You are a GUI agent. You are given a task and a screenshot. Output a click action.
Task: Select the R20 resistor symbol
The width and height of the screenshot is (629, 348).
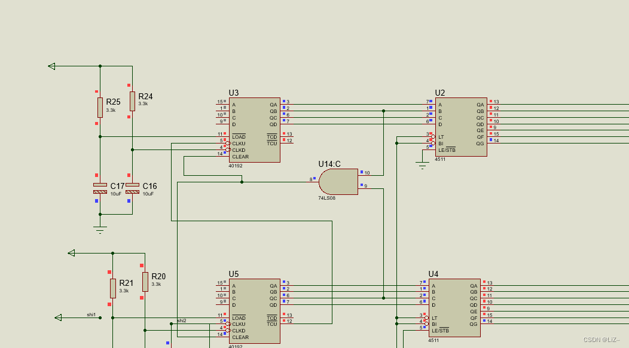pyautogui.click(x=145, y=282)
